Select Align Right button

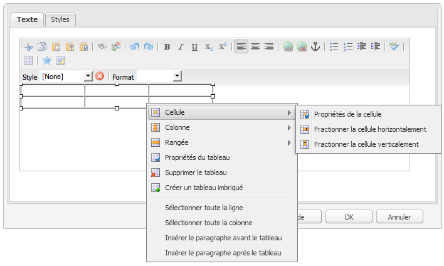[269, 47]
